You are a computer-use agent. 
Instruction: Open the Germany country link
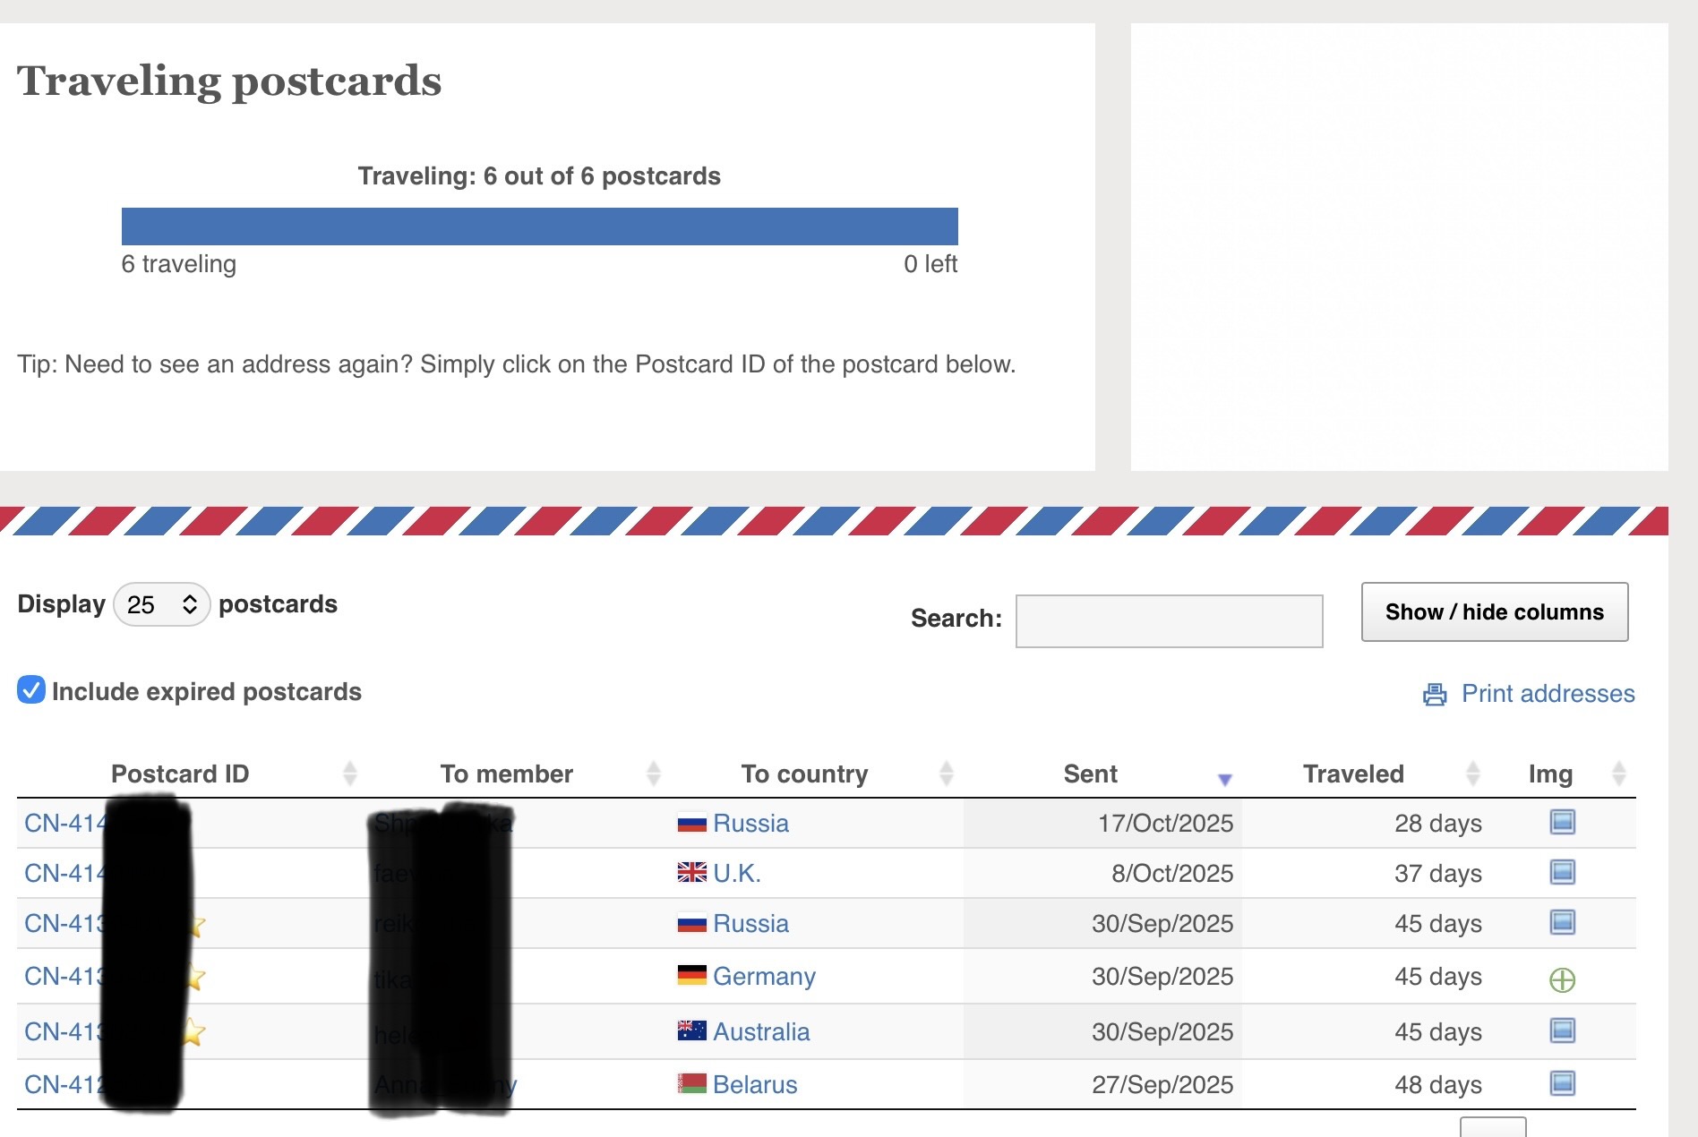click(764, 977)
